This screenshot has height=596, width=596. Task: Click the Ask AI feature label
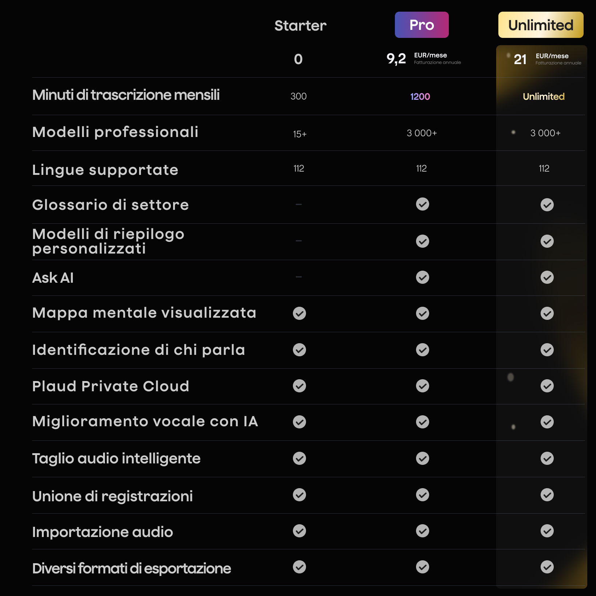[53, 278]
